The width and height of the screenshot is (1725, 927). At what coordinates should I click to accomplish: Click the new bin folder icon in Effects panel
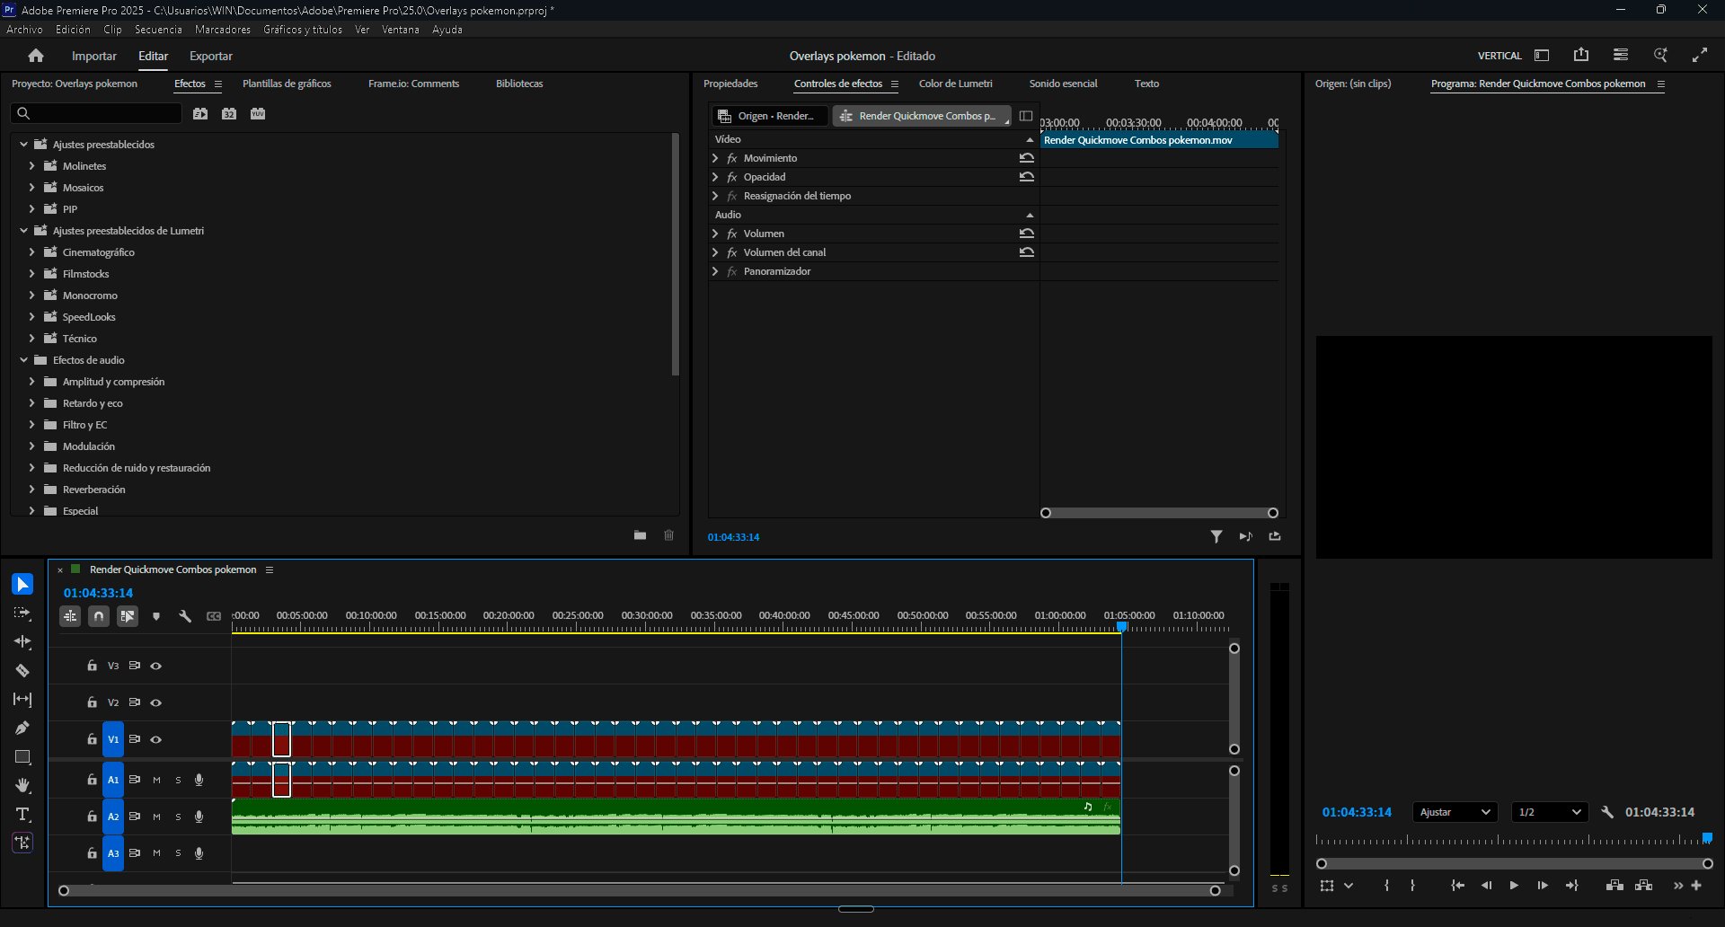coord(640,535)
